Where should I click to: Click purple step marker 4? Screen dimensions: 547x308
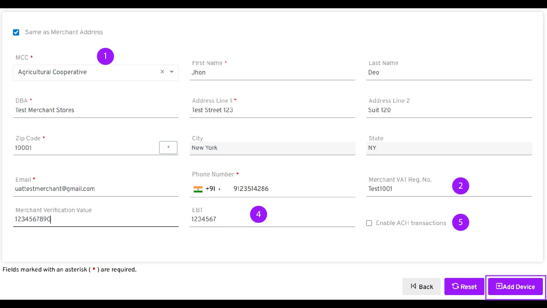pyautogui.click(x=258, y=214)
